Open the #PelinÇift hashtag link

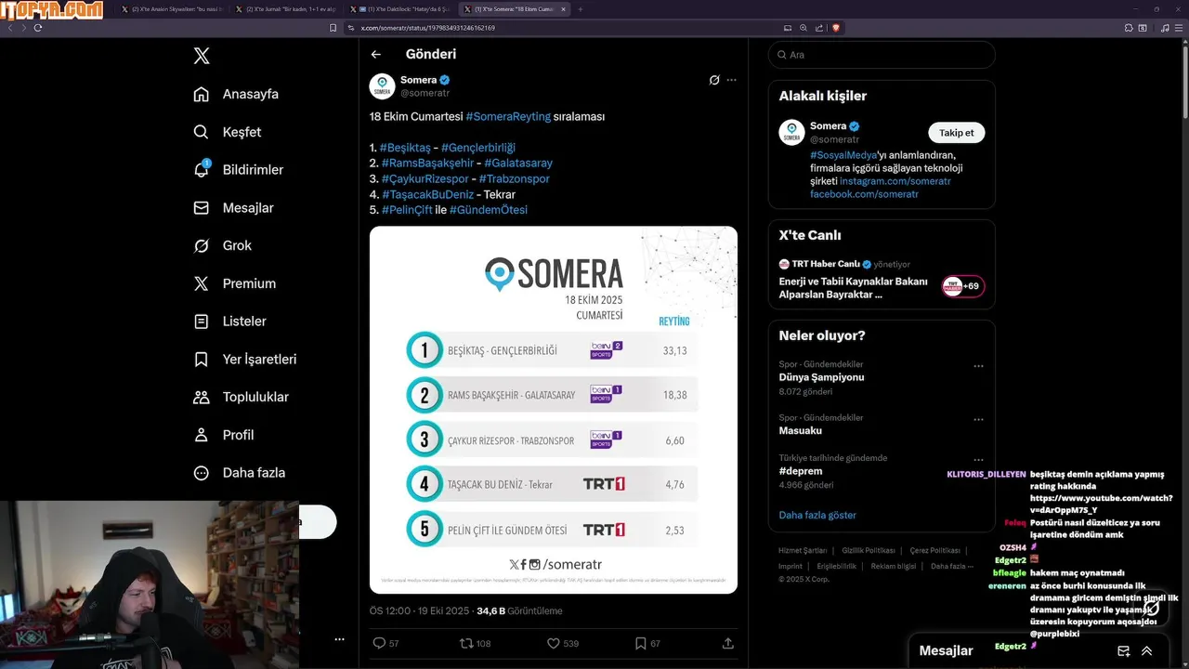[407, 210]
